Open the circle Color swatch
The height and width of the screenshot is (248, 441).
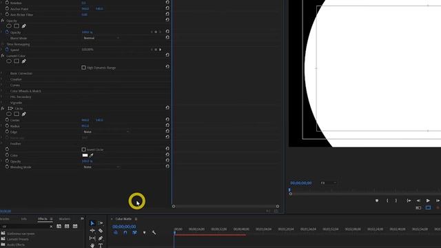tap(85, 155)
